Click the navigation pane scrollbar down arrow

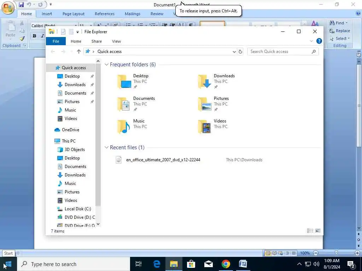pyautogui.click(x=98, y=224)
